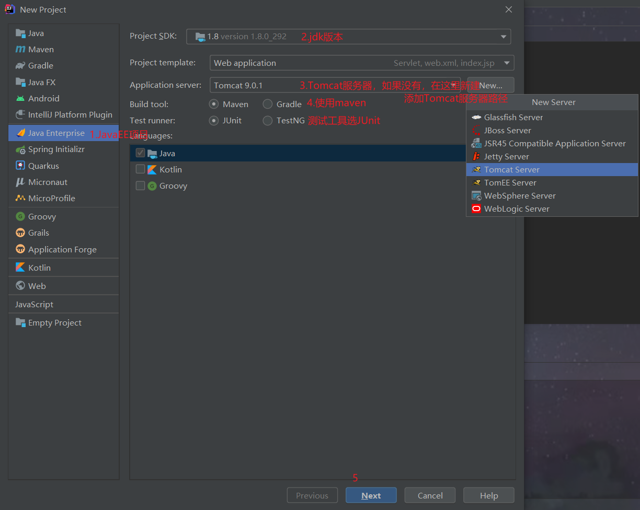
Task: Select TestNG as the test runner
Action: tap(267, 120)
